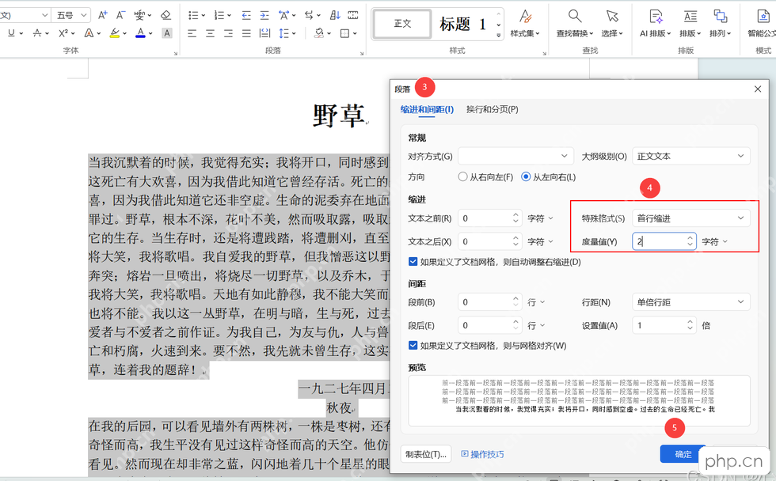Change the 段前 unit 行 dropdown
The image size is (776, 481).
[x=536, y=302]
